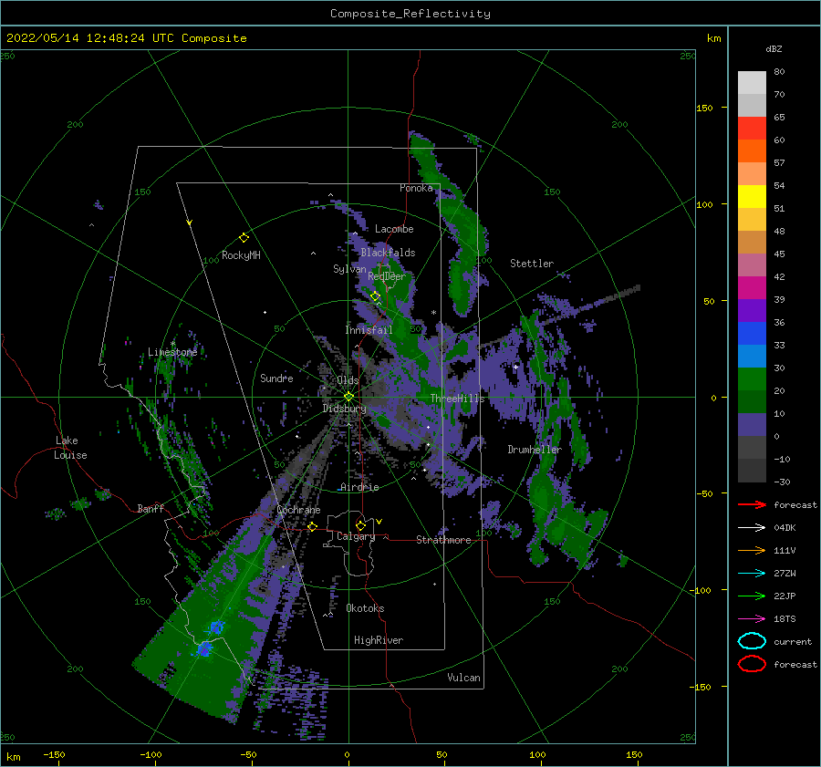The width and height of the screenshot is (821, 767).
Task: Click the blue high-reflectivity cell southwest of Calgary
Action: (216, 627)
